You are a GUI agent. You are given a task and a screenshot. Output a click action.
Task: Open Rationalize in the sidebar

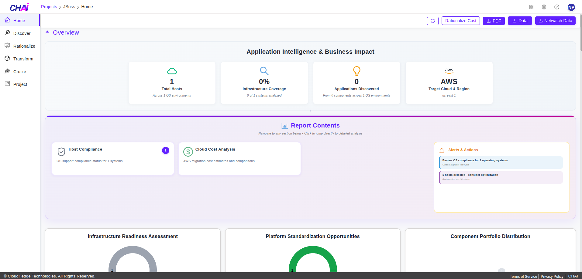pyautogui.click(x=24, y=46)
